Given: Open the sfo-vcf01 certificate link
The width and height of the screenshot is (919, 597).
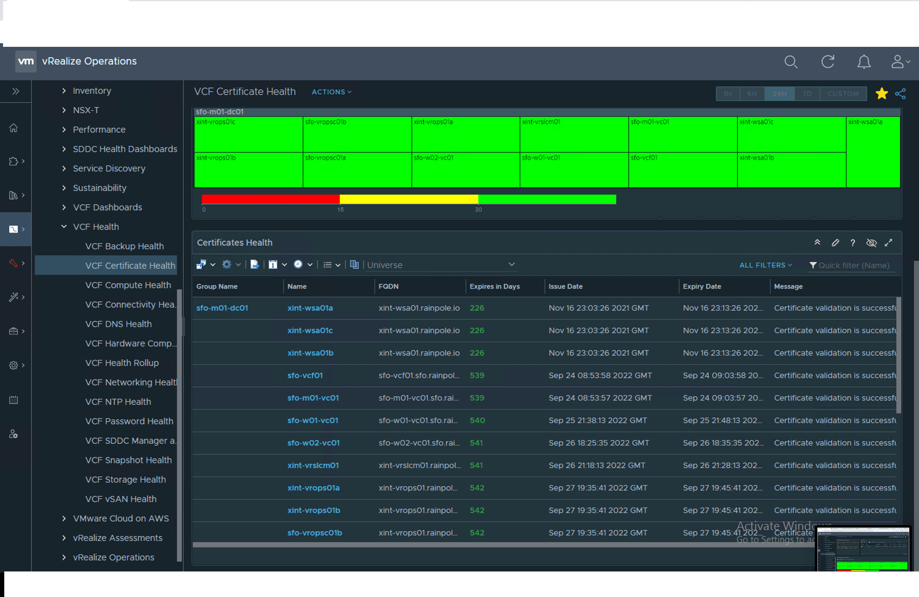Looking at the screenshot, I should click(x=305, y=375).
